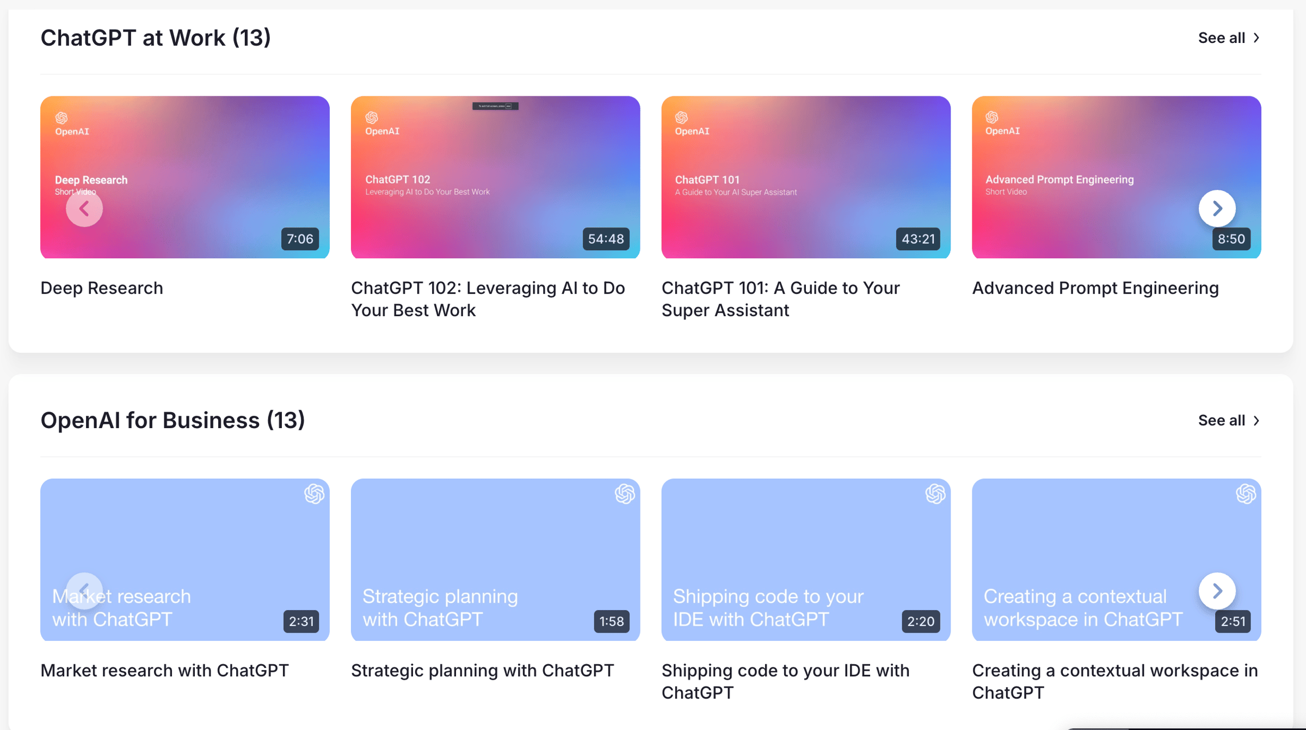Screen dimensions: 1306x730
Task: Click OpenAI logo on Advanced Prompt Engineering thumbnail
Action: pos(1002,124)
